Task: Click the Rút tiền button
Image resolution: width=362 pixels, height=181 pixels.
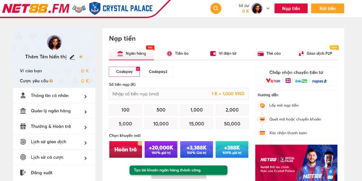Action: click(x=327, y=8)
